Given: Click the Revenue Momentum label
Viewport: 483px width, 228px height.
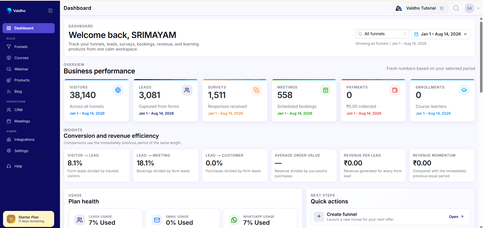Looking at the screenshot, I should click(434, 155).
